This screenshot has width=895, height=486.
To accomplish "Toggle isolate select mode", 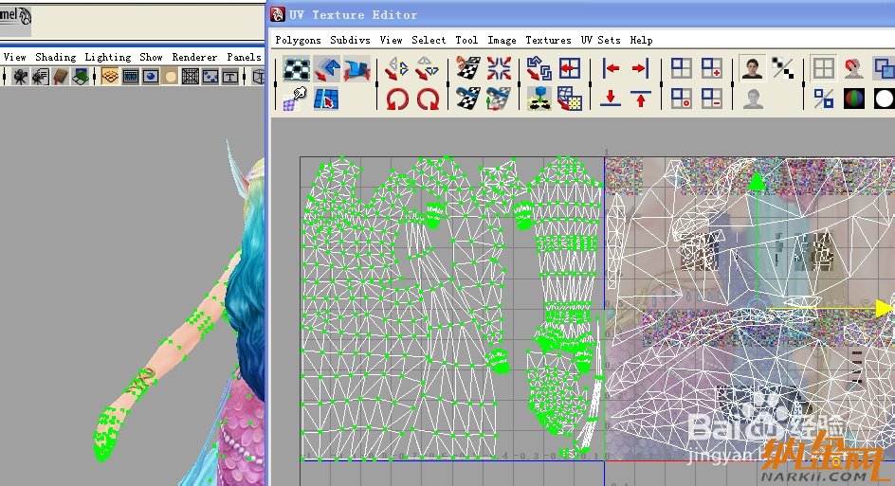I will click(682, 69).
